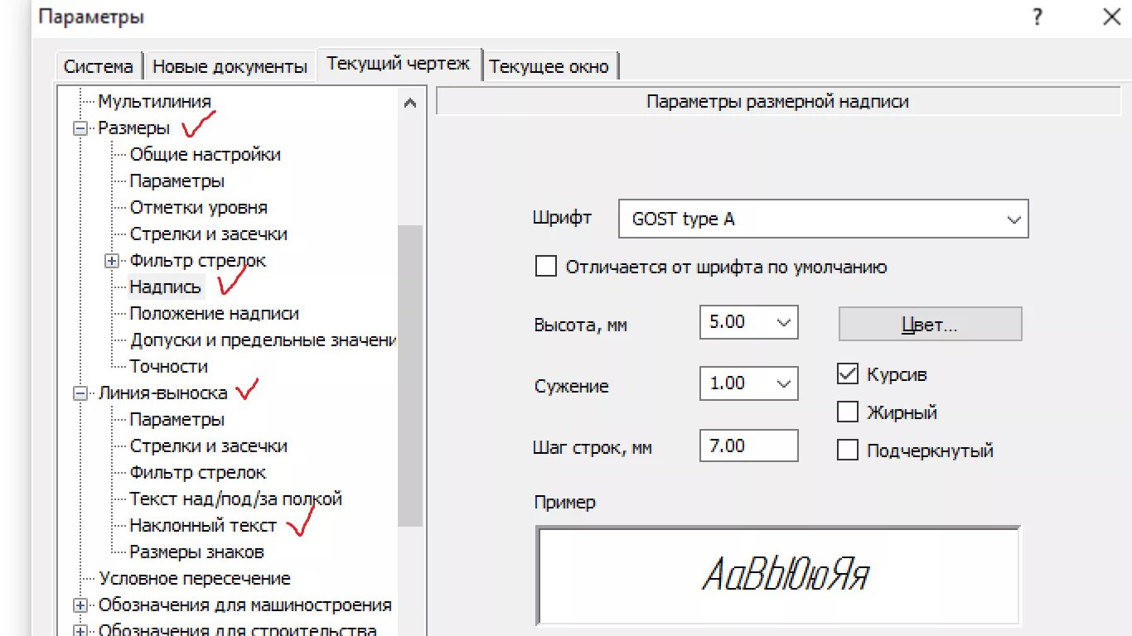Click the Шаг строк, мм input field

748,446
